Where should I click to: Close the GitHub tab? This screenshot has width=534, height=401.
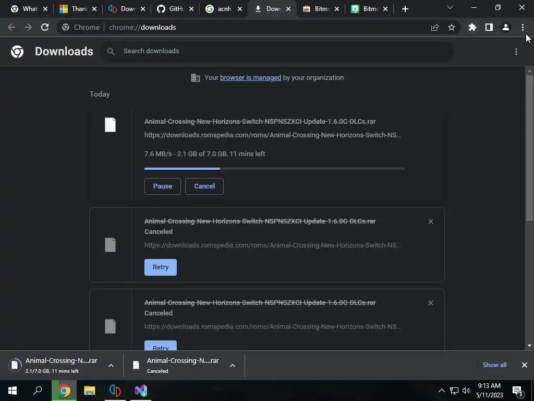point(191,9)
